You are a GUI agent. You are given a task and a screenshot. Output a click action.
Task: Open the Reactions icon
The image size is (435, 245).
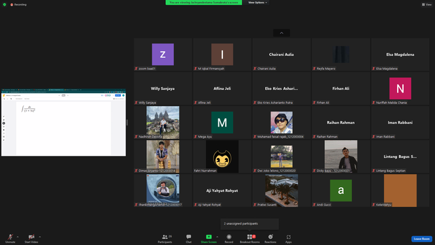click(x=271, y=237)
